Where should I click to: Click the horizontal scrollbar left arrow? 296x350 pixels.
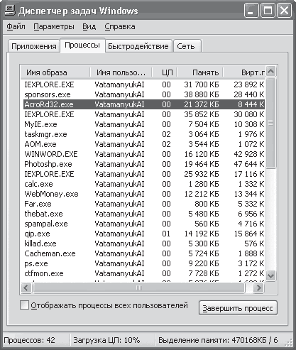[26, 288]
